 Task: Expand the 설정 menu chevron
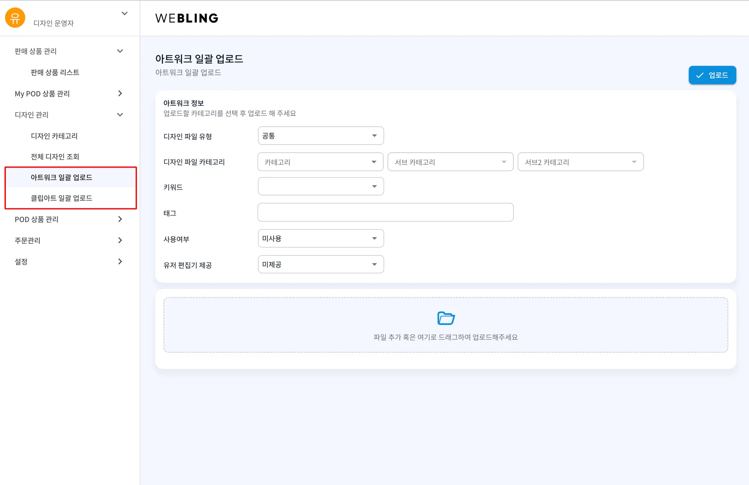coord(120,261)
